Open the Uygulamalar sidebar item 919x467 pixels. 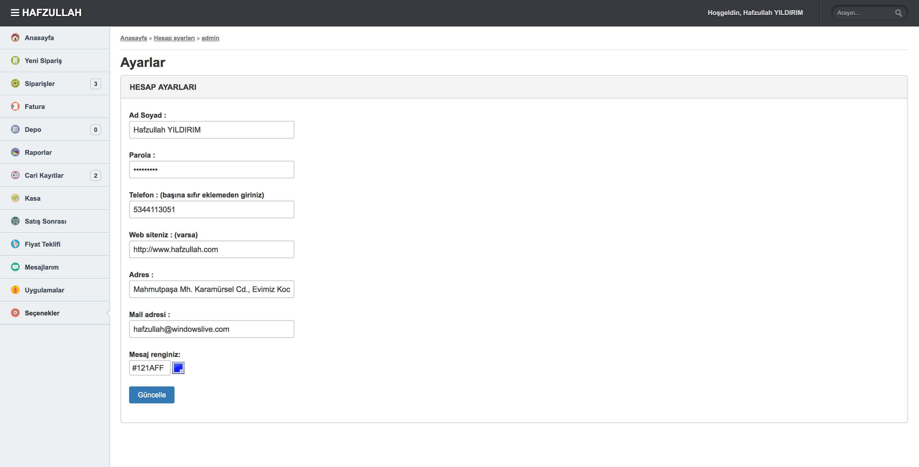point(44,290)
